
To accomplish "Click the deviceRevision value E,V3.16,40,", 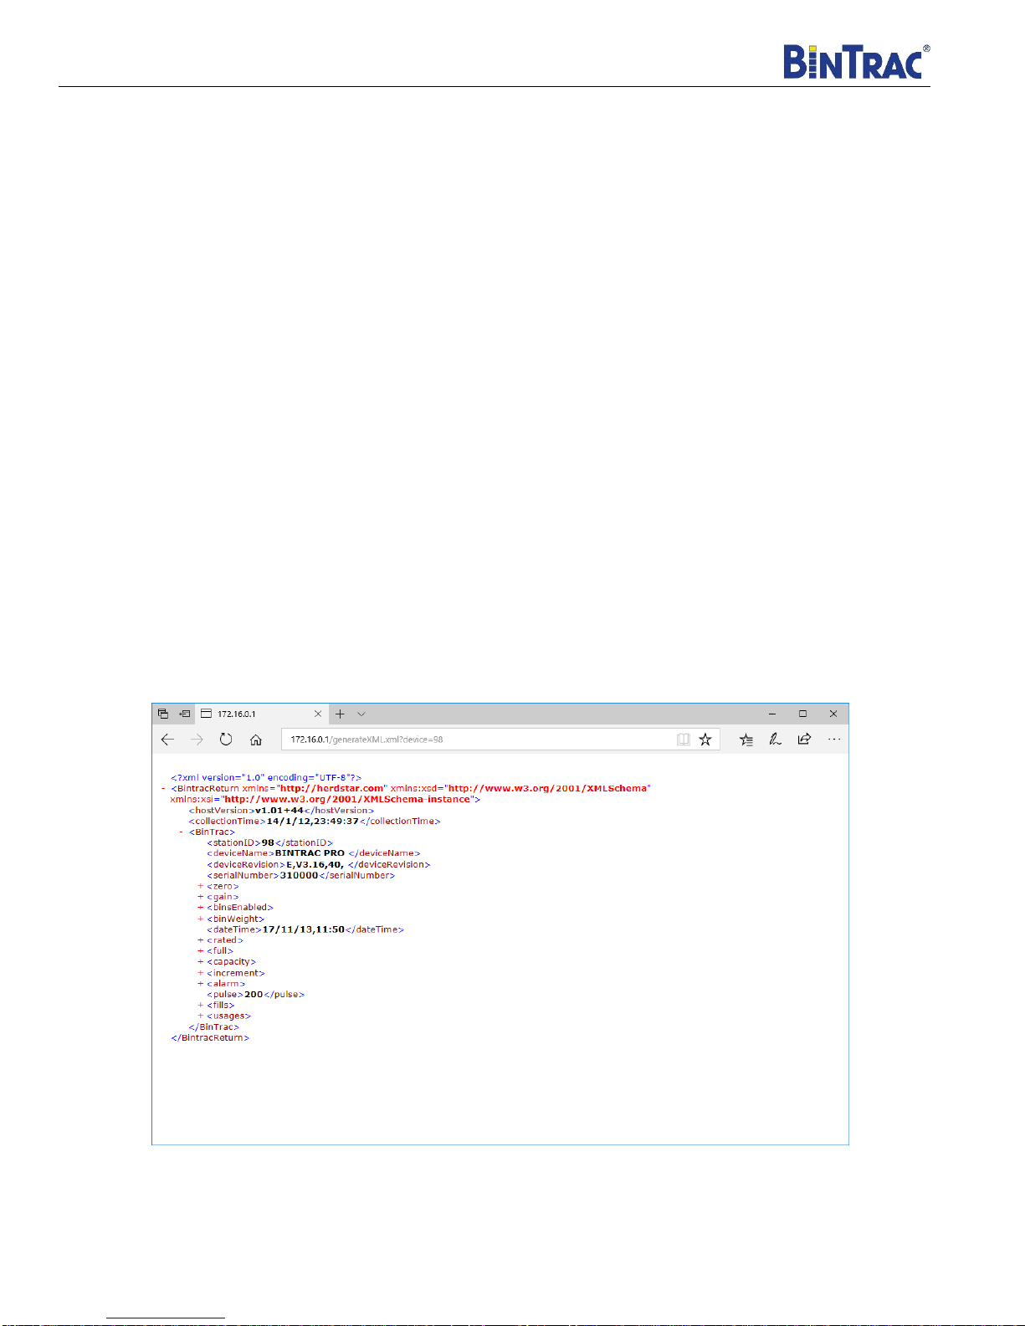I will coord(315,864).
